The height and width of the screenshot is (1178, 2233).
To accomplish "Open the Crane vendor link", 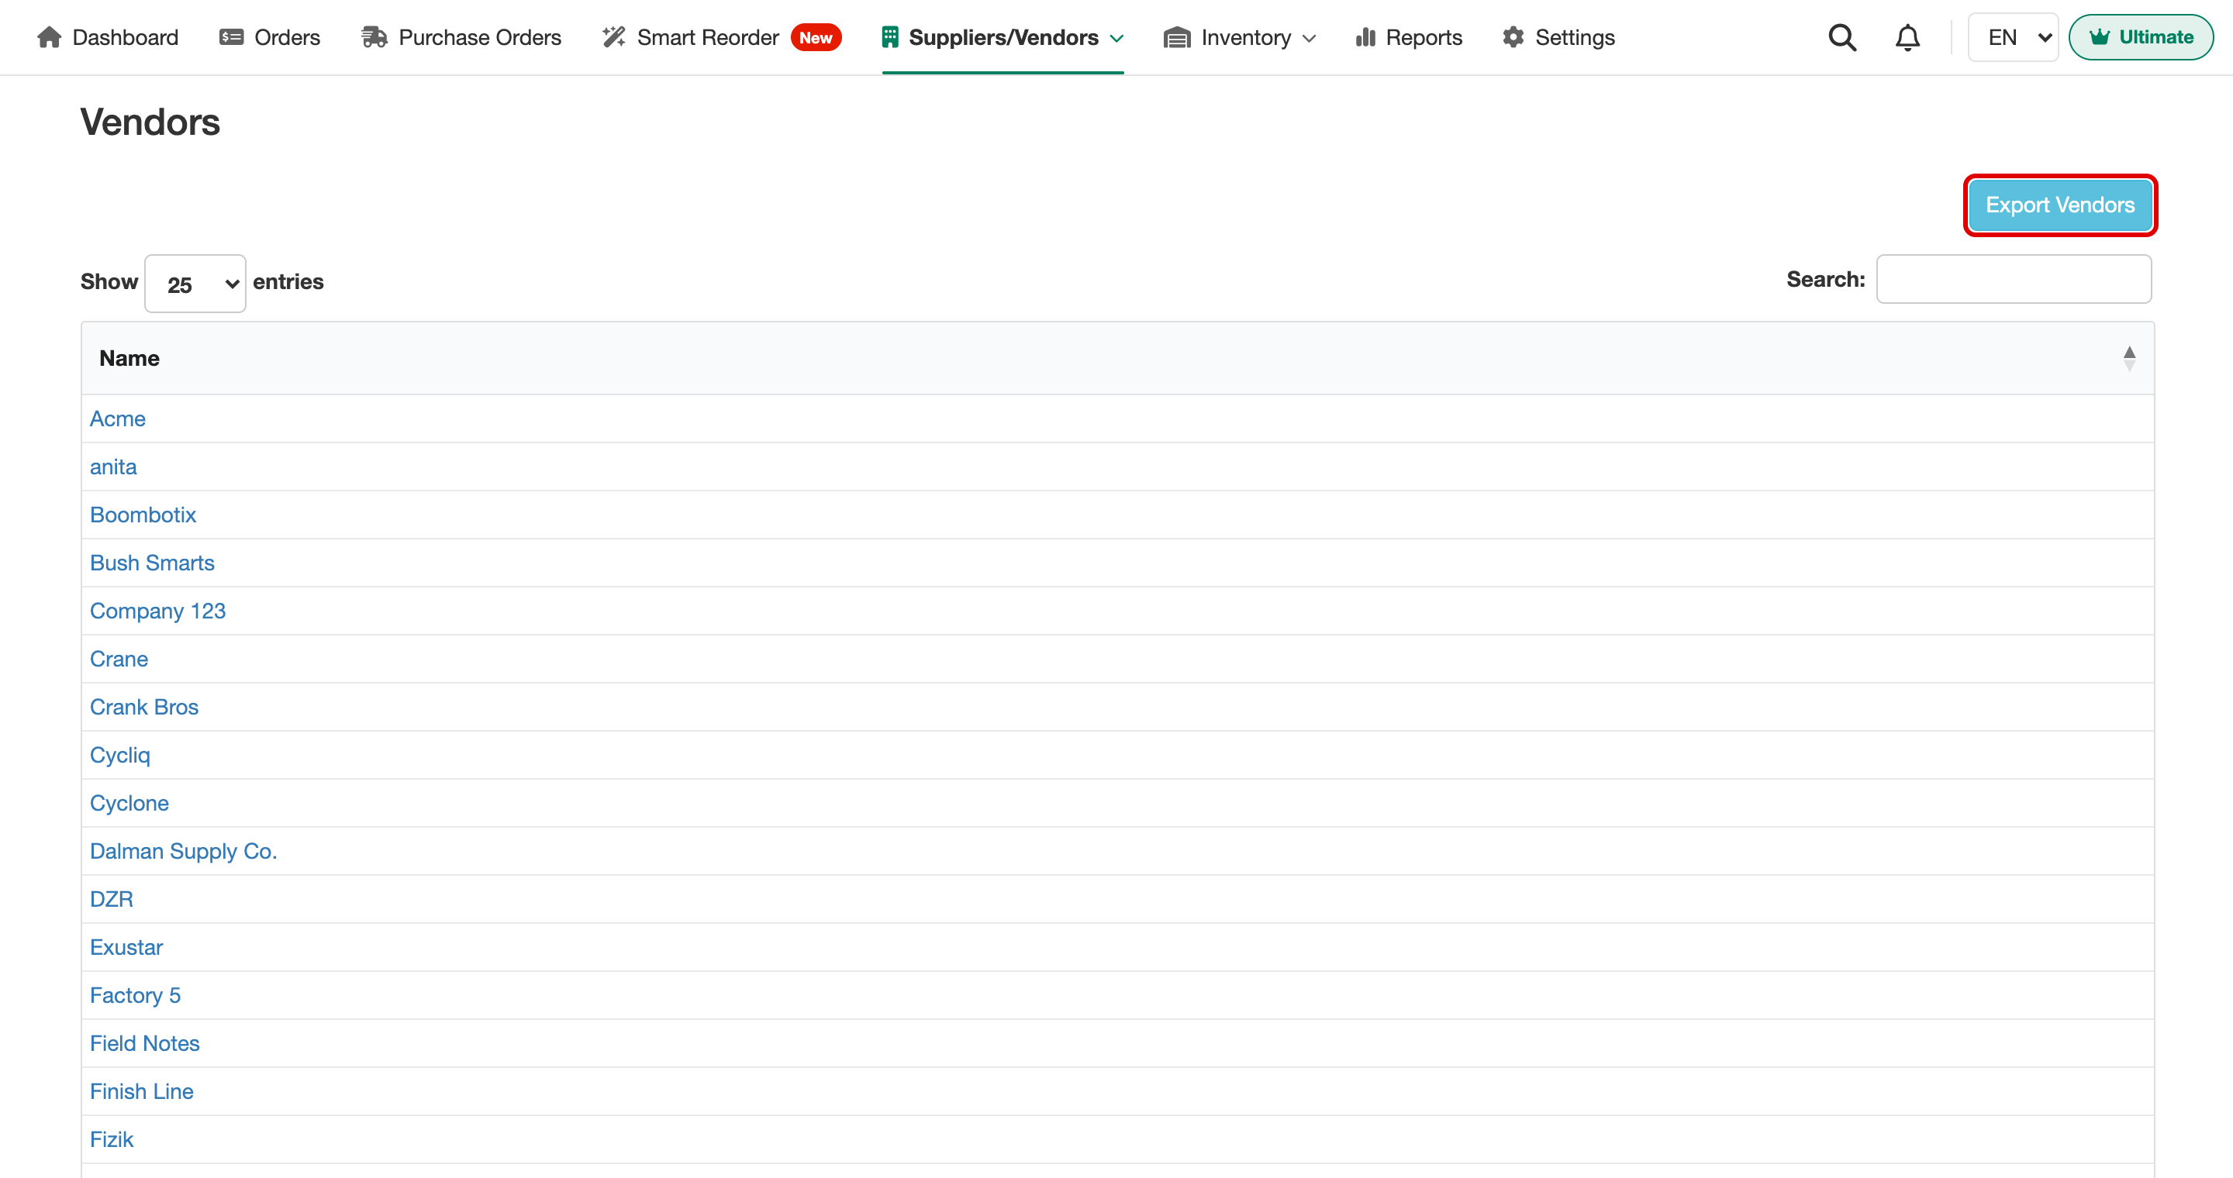I will point(119,660).
